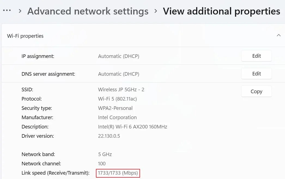Image resolution: width=285 pixels, height=179 pixels.
Task: Click the Driver version 22.130.0.5 value
Action: (x=109, y=136)
